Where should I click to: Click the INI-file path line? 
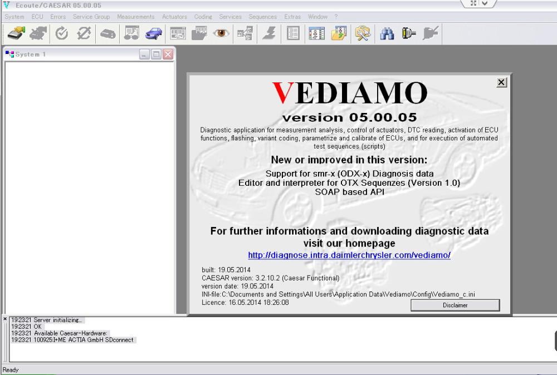coord(338,294)
